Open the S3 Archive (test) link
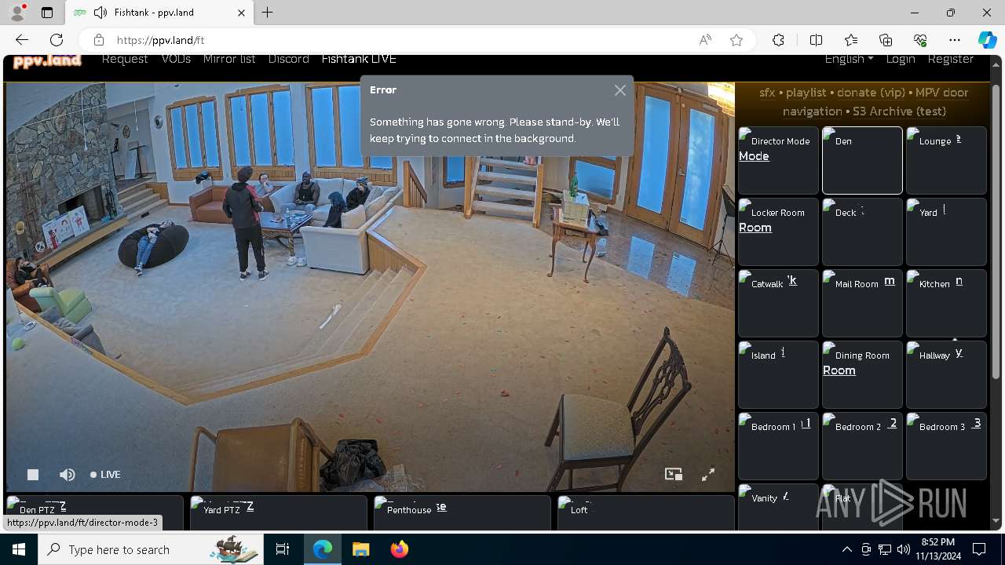The width and height of the screenshot is (1005, 565). pyautogui.click(x=899, y=111)
